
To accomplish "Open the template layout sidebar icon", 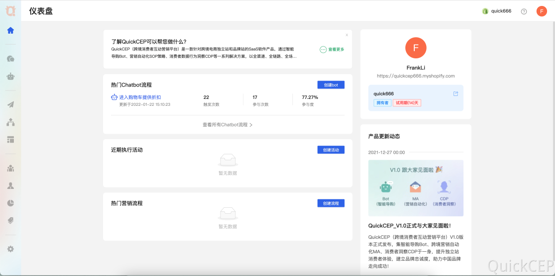I will (10, 139).
